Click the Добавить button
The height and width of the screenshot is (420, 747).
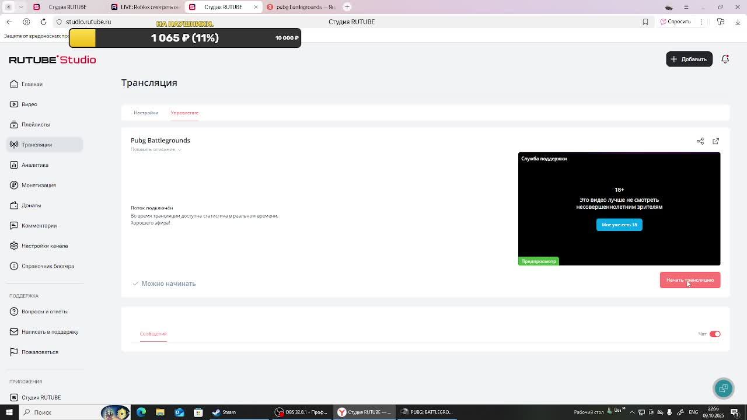(x=689, y=59)
